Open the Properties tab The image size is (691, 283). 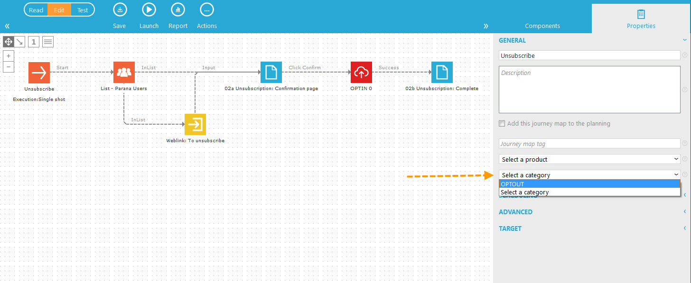641,19
